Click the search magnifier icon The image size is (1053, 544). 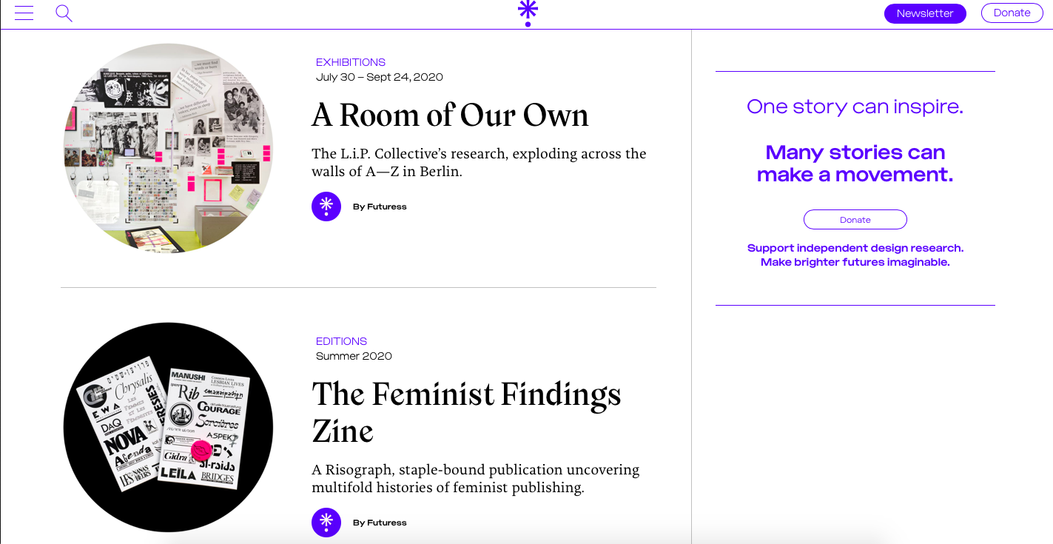(x=64, y=13)
